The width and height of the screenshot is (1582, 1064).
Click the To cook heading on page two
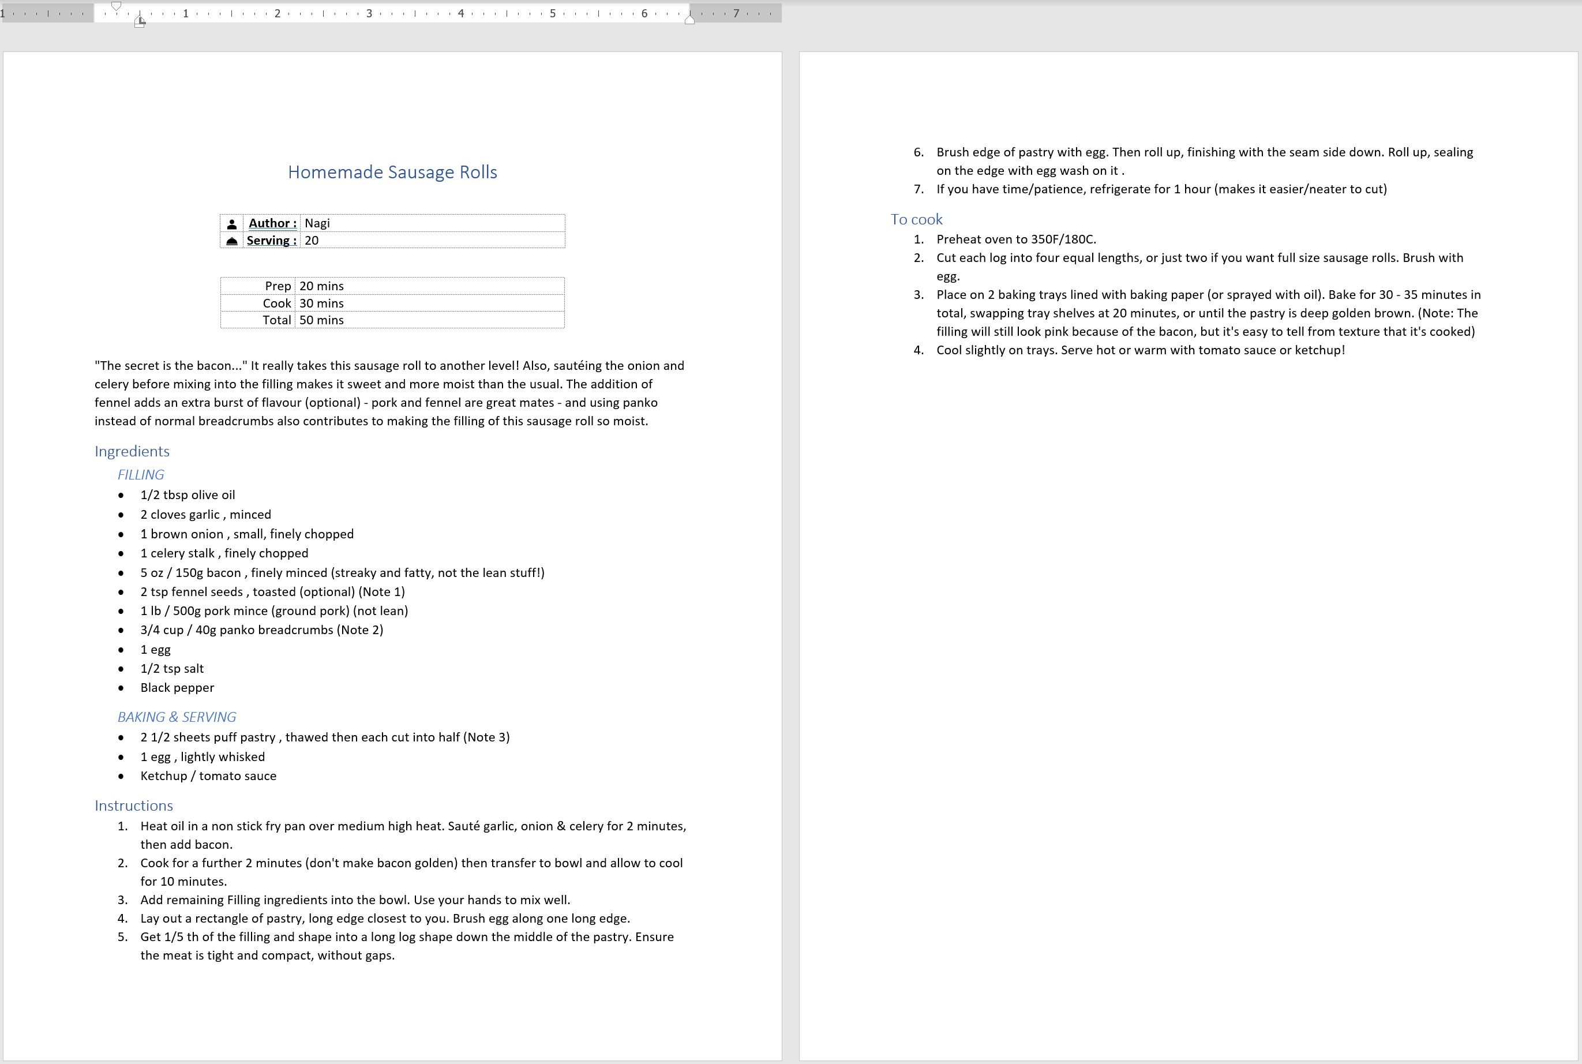click(916, 219)
